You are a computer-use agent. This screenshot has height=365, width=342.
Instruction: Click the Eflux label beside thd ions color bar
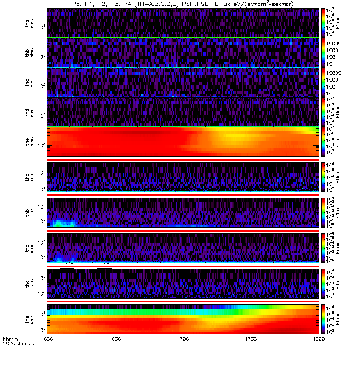click(337, 284)
